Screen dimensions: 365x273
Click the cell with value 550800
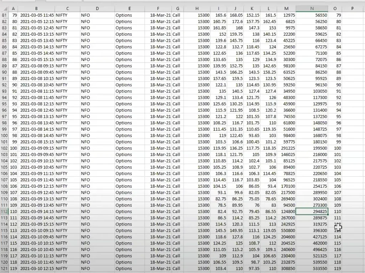pos(287,231)
